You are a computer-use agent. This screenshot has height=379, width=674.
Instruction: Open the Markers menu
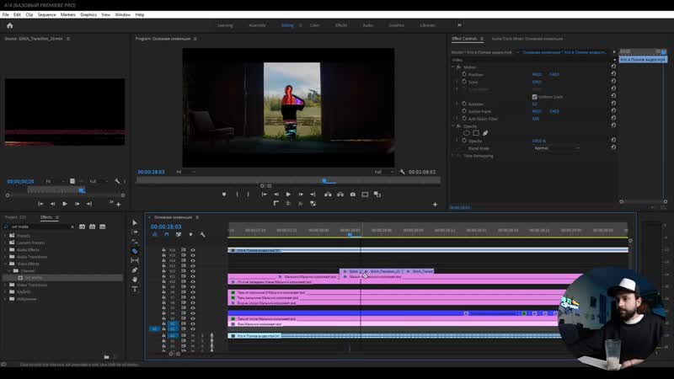[68, 14]
